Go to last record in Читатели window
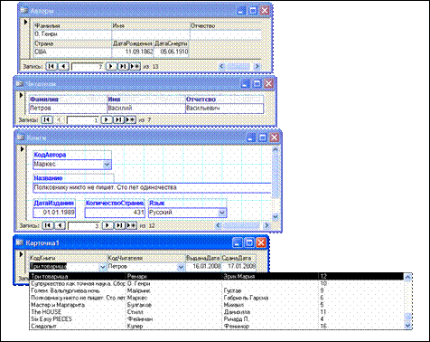Image resolution: width=430 pixels, height=342 pixels. click(x=118, y=119)
